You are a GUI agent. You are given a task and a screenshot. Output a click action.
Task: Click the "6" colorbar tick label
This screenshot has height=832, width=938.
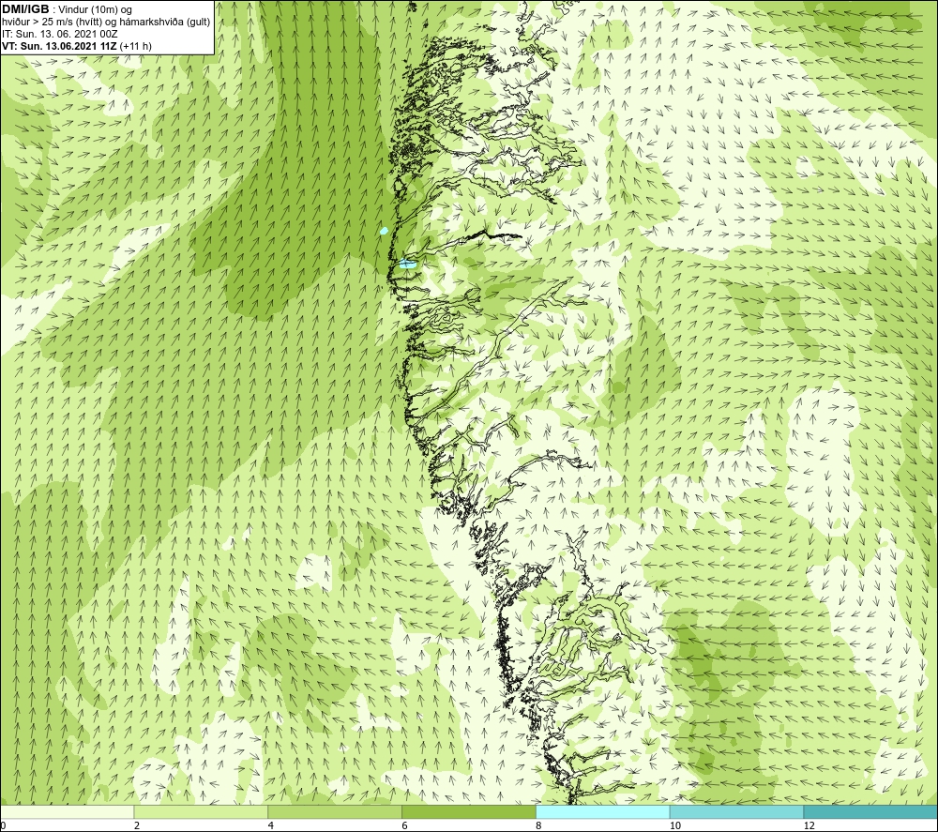point(404,826)
